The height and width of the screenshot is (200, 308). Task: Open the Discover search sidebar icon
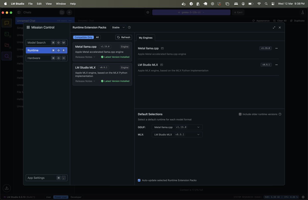tap(7, 56)
